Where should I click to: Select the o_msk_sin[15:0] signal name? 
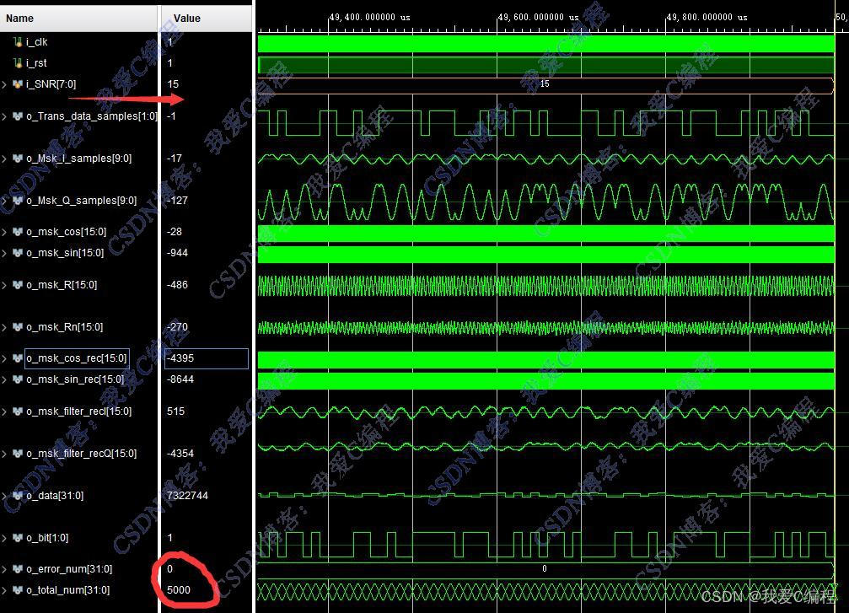(x=65, y=253)
